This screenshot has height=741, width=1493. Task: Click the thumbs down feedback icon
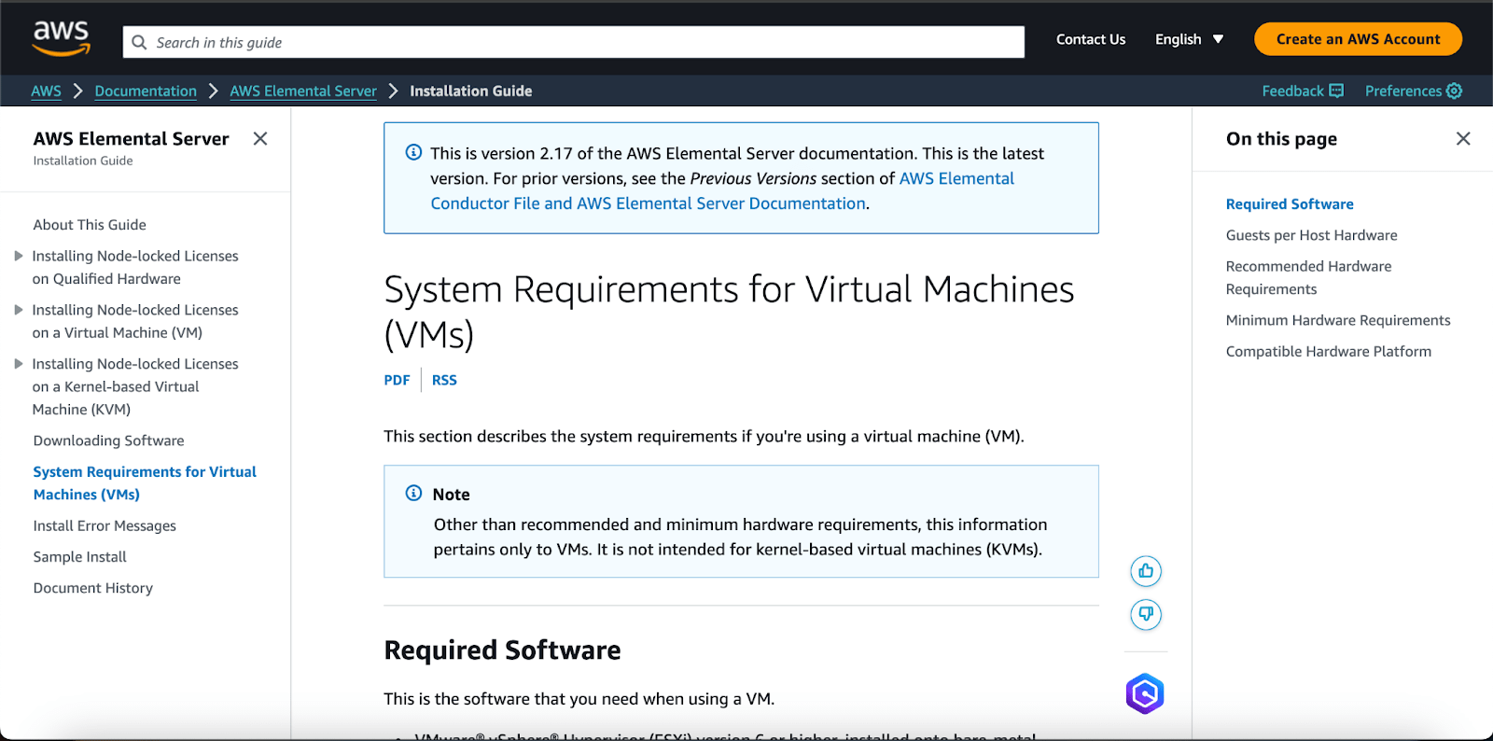[x=1146, y=614]
